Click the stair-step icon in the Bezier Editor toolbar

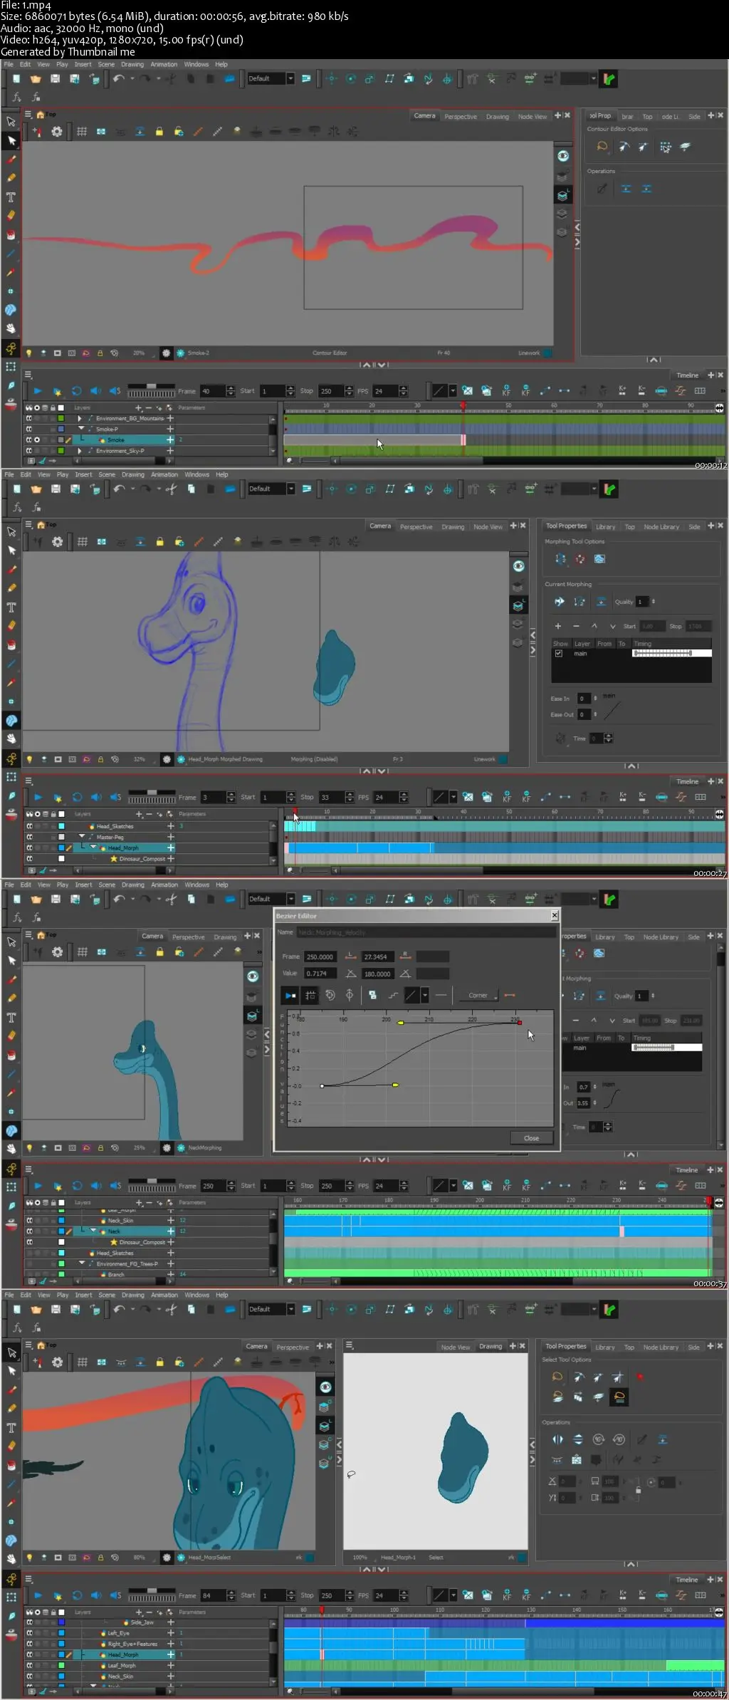(393, 996)
